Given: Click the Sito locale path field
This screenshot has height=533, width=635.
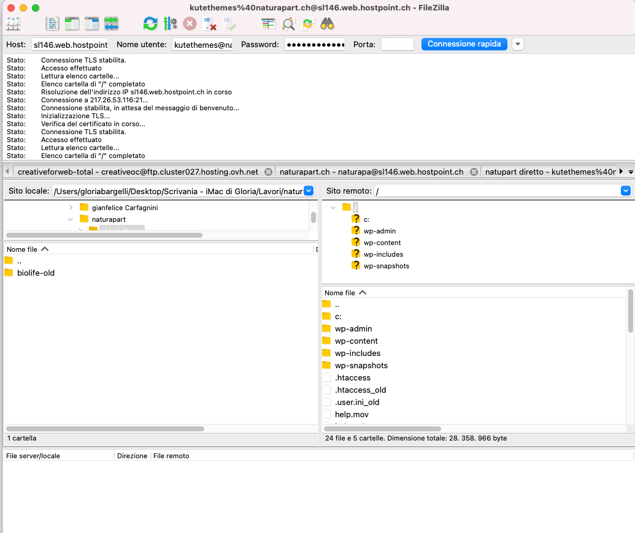Looking at the screenshot, I should [178, 191].
